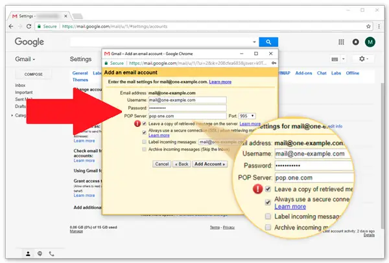This screenshot has height=263, width=389.
Task: Open Inbox in the sidebar
Action: (x=20, y=86)
